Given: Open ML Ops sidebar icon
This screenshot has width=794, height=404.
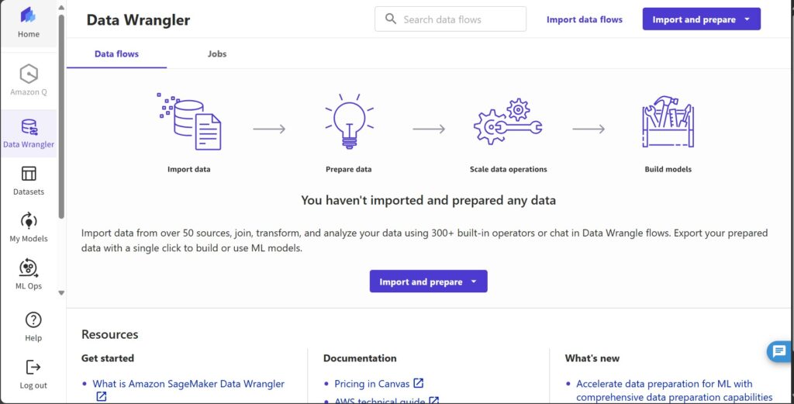Looking at the screenshot, I should pos(29,268).
